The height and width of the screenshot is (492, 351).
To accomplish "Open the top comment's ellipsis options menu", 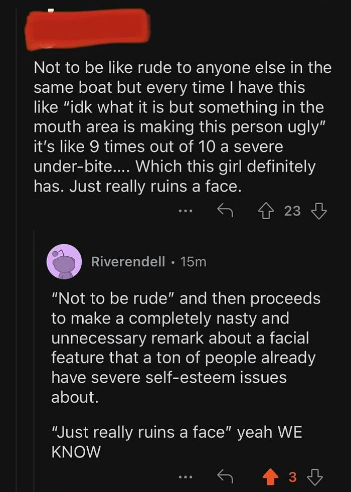I will tap(186, 211).
